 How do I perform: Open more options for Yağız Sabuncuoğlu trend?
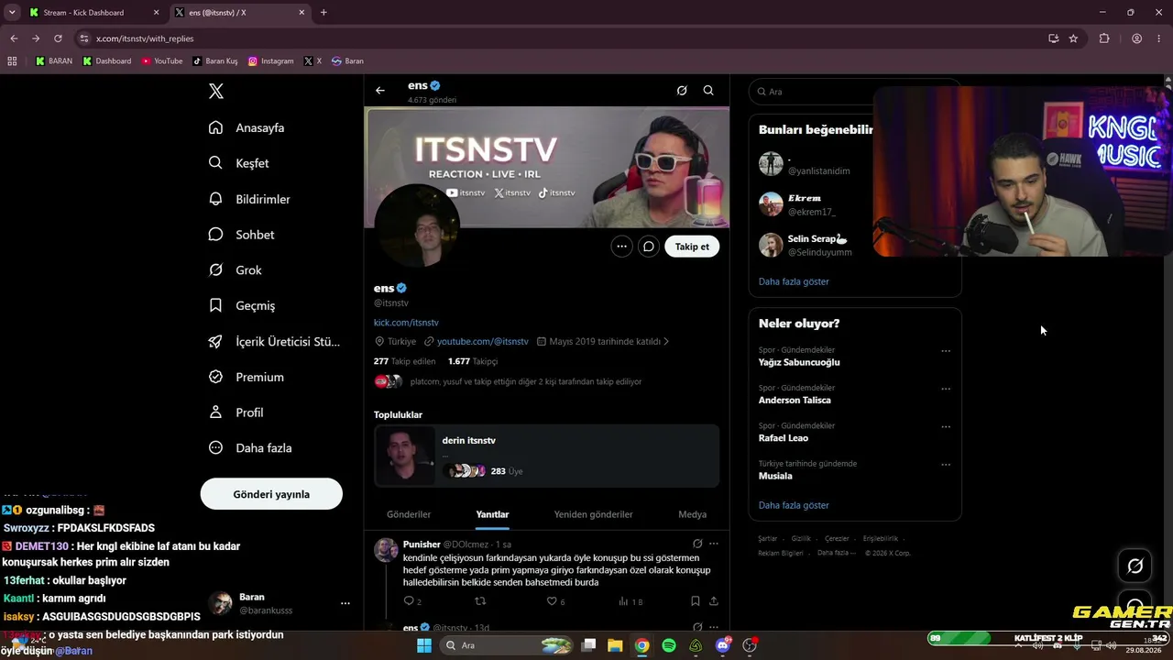946,351
